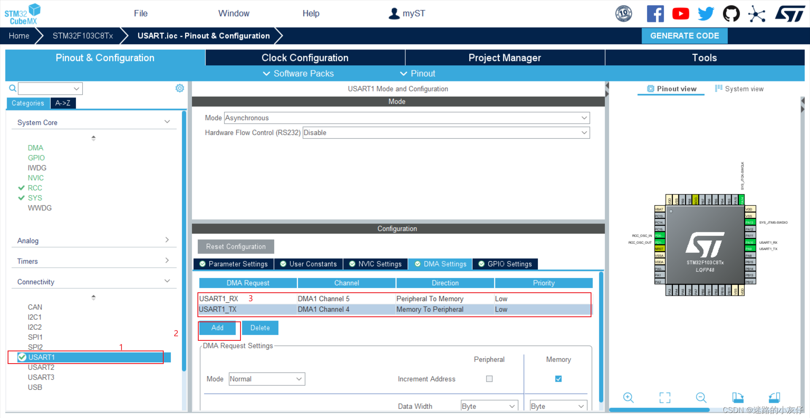Select the Pinout view tab
This screenshot has height=418, width=810.
tap(672, 89)
